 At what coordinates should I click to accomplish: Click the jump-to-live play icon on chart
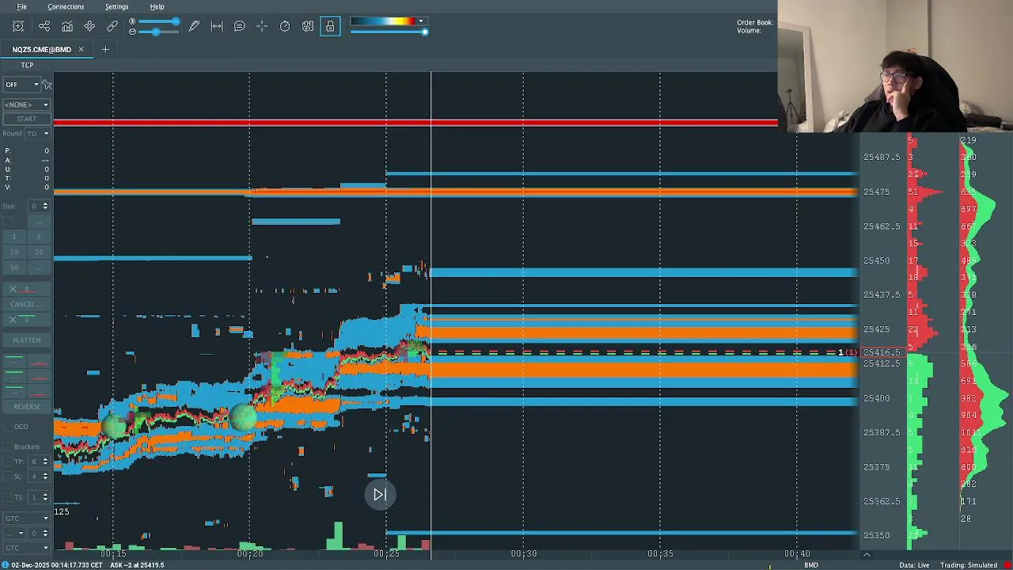(380, 495)
